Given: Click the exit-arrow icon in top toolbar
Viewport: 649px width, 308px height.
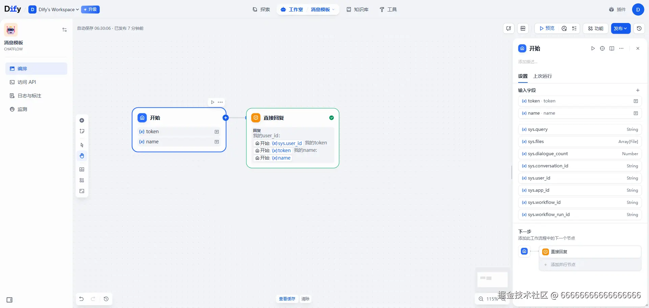Looking at the screenshot, I should click(509, 28).
